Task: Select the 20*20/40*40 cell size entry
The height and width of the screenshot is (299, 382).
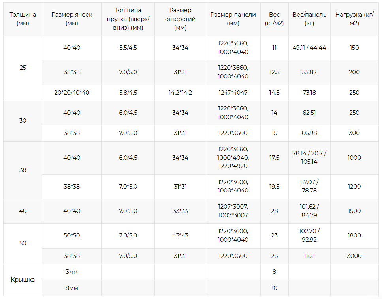Action: coord(72,93)
